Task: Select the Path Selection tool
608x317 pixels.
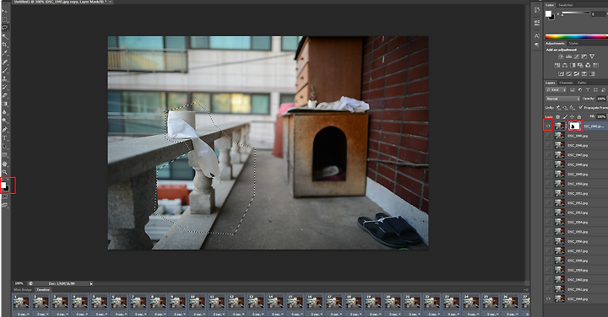Action: pyautogui.click(x=5, y=147)
